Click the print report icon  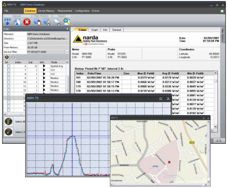(x=58, y=22)
